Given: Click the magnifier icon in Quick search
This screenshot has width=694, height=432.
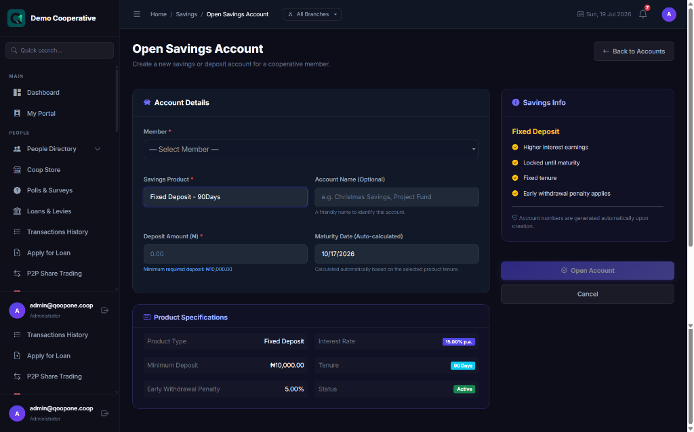Looking at the screenshot, I should [x=14, y=50].
